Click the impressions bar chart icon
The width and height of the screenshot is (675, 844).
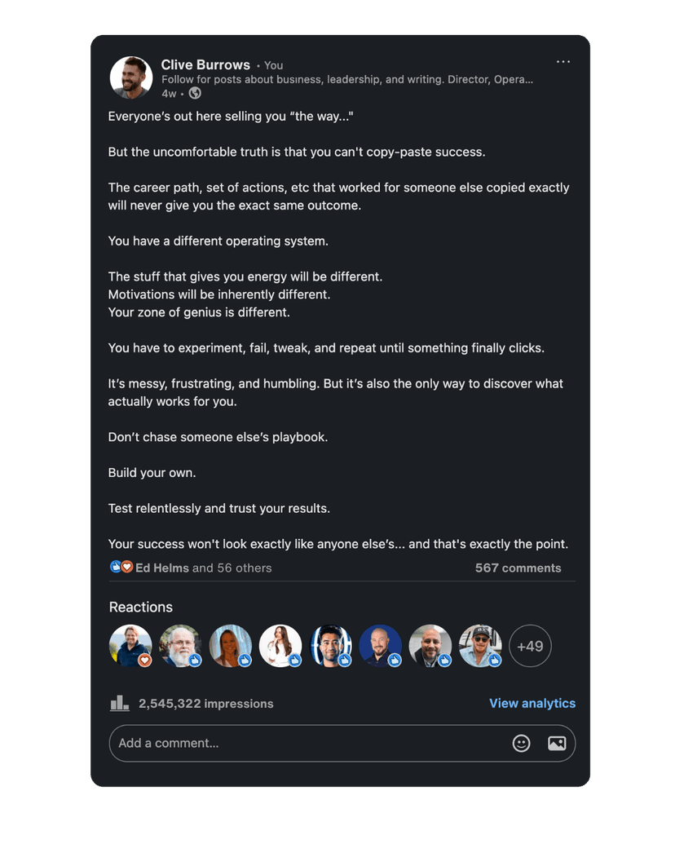point(120,703)
